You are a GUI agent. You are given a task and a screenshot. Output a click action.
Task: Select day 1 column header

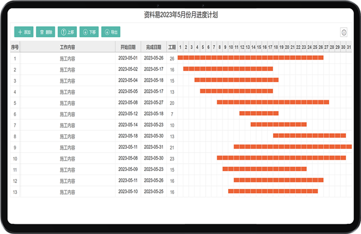(x=180, y=47)
